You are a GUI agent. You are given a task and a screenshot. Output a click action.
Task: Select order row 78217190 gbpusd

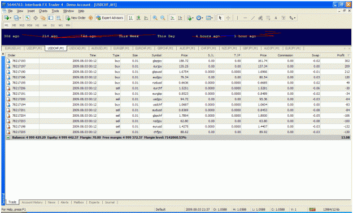click(178, 72)
